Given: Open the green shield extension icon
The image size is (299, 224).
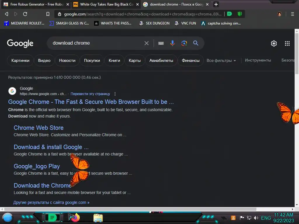Looking at the screenshot, I should (x=240, y=14).
